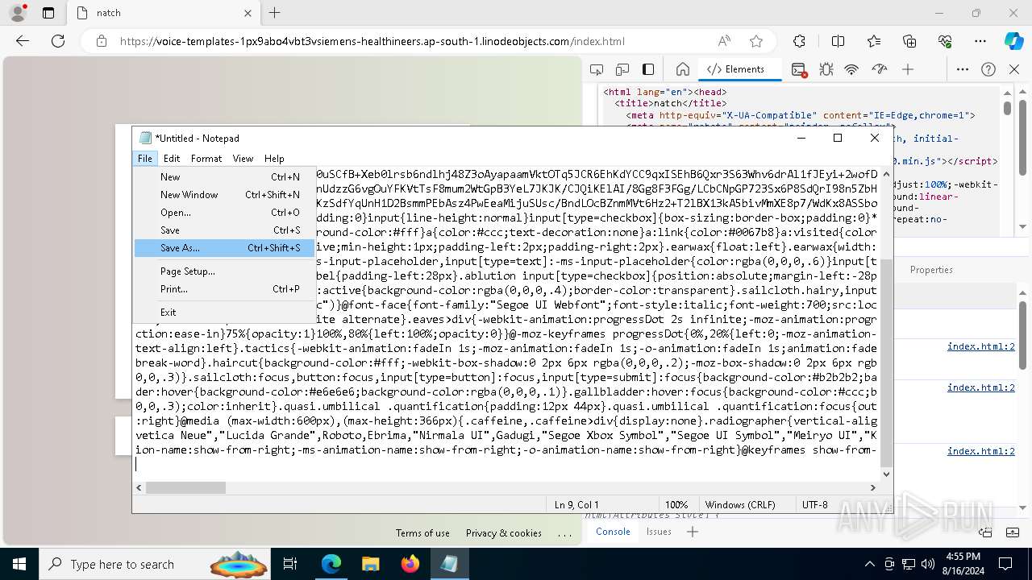Switch to the Issues drawer tab
1032x580 pixels.
point(659,532)
